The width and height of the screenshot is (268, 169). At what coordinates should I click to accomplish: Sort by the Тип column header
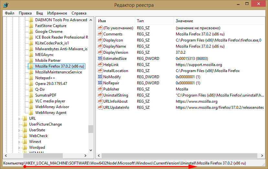click(154, 21)
